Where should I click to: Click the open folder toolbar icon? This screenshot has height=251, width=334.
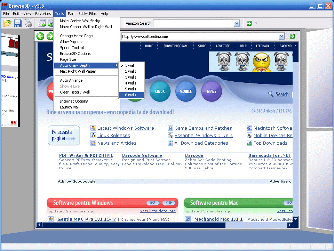pyautogui.click(x=7, y=23)
